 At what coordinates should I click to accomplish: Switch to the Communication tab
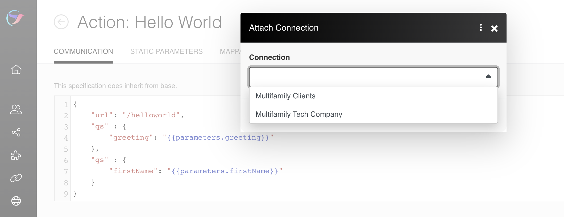point(83,52)
